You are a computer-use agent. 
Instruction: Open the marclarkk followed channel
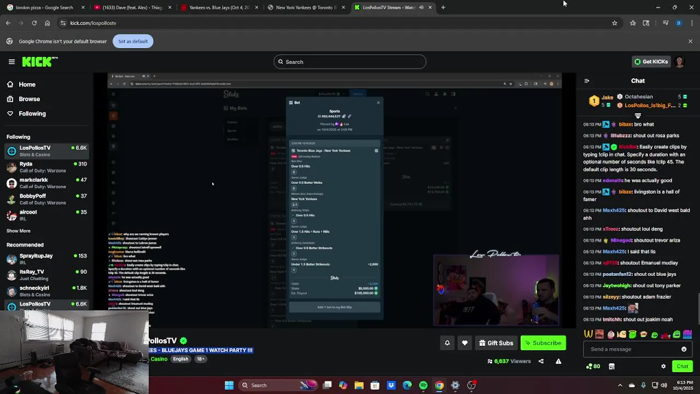pos(46,183)
